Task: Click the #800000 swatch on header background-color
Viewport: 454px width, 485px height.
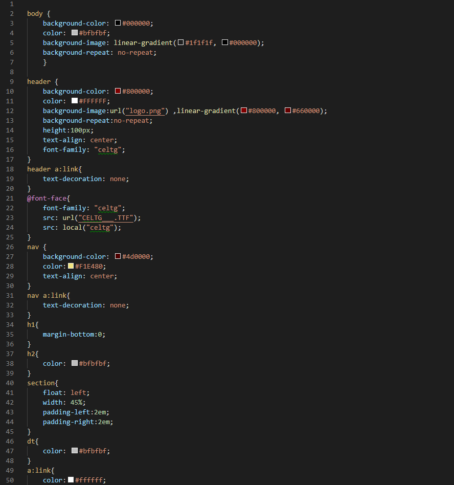Action: click(x=118, y=91)
